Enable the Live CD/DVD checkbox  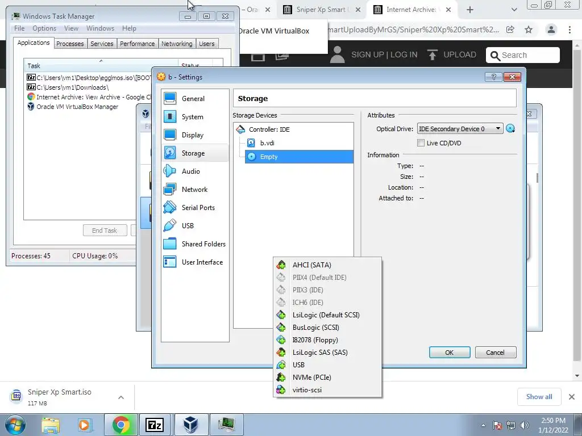(x=421, y=143)
